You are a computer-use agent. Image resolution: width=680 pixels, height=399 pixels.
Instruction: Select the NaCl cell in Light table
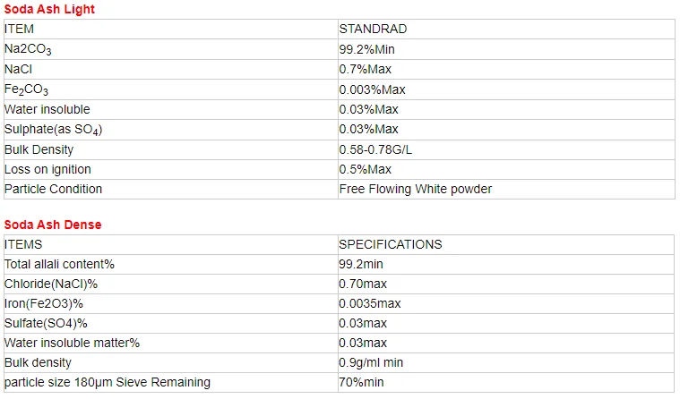(x=20, y=70)
